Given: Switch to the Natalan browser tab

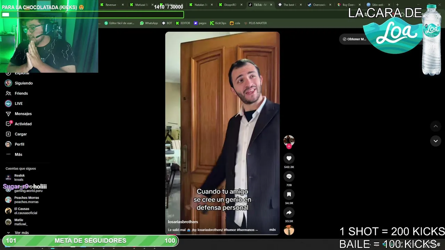Looking at the screenshot, I should coord(201,5).
